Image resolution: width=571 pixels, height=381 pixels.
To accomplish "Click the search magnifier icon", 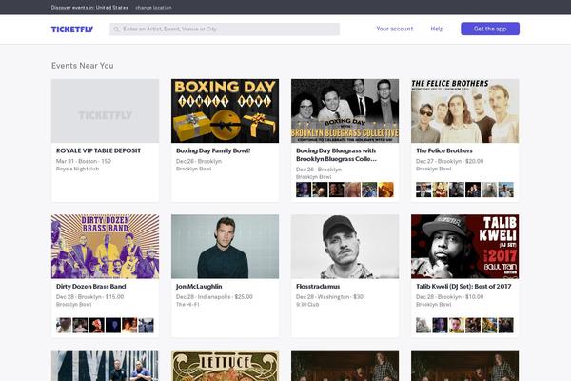I will click(x=116, y=30).
